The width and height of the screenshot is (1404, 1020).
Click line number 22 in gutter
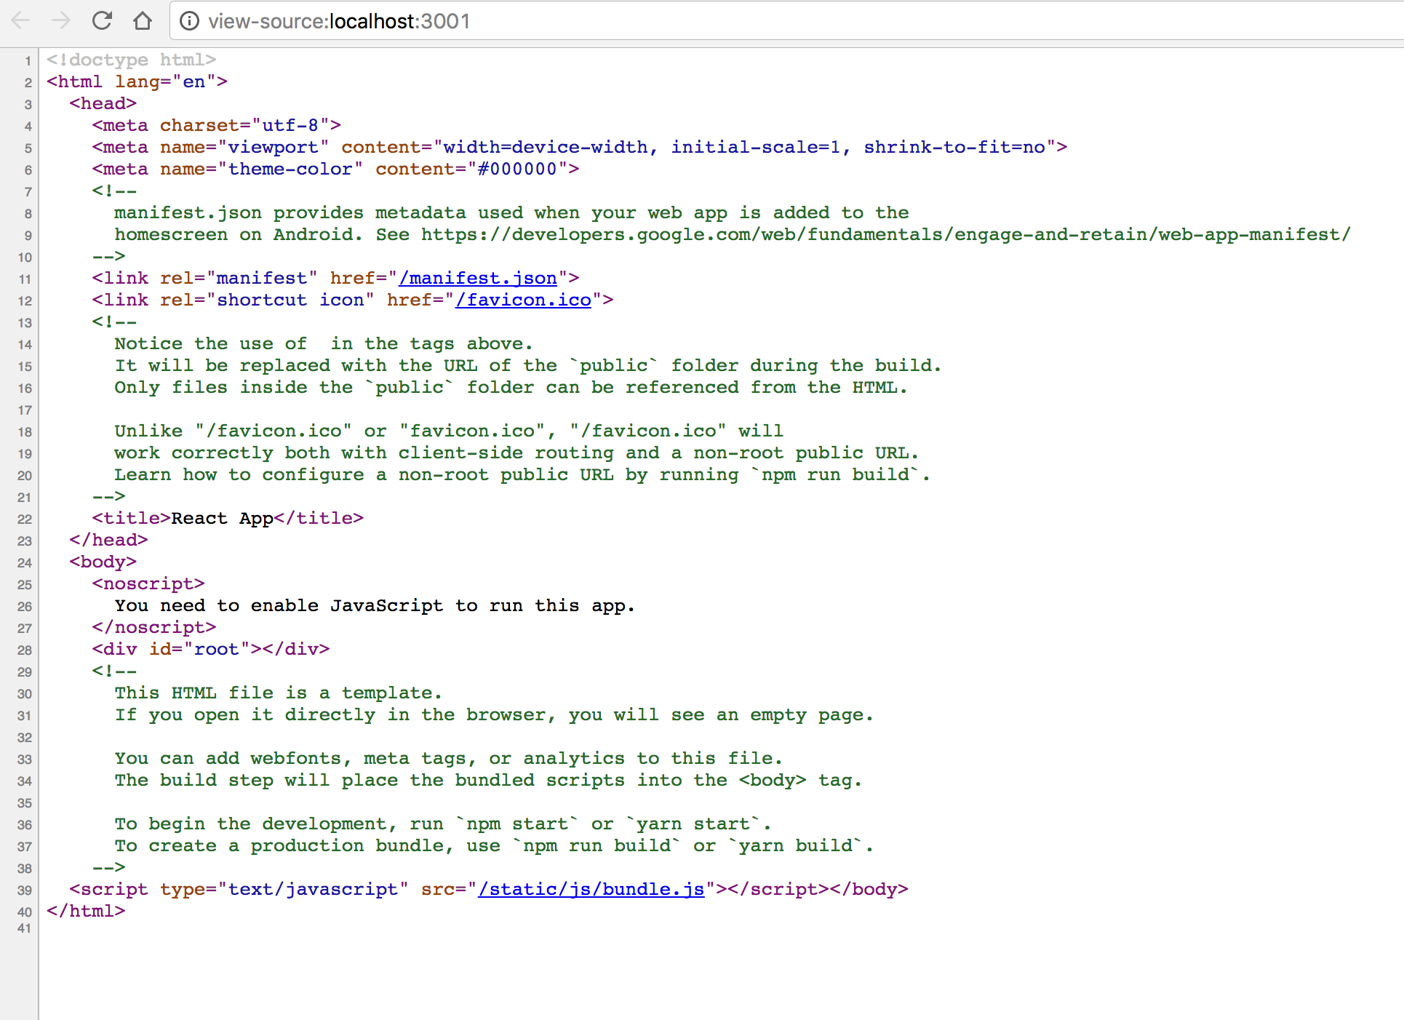(25, 519)
